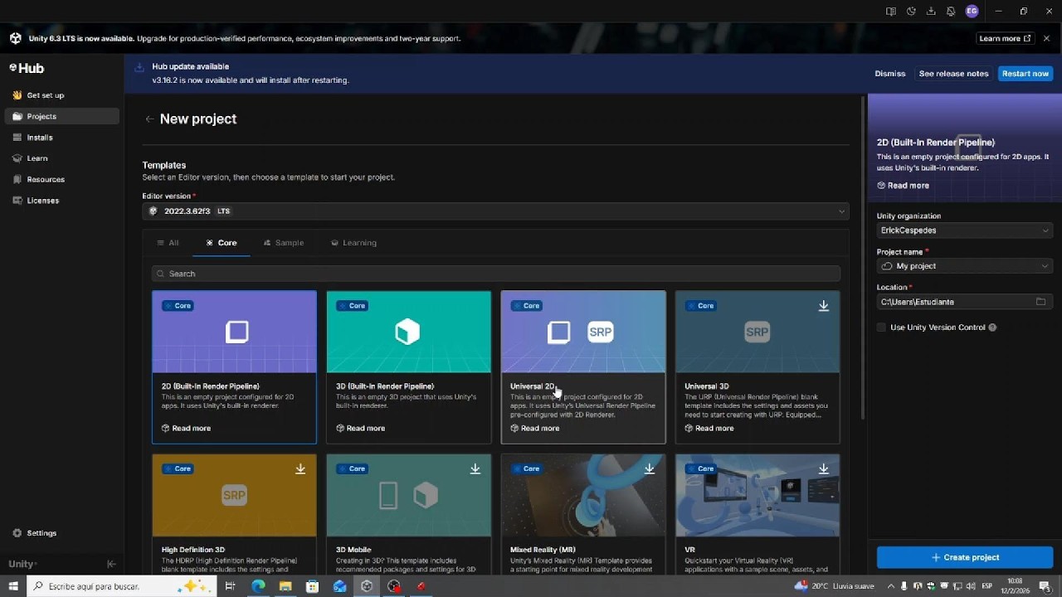Select the 2D (Built-In Render Pipeline) template
This screenshot has height=597, width=1062.
click(234, 367)
